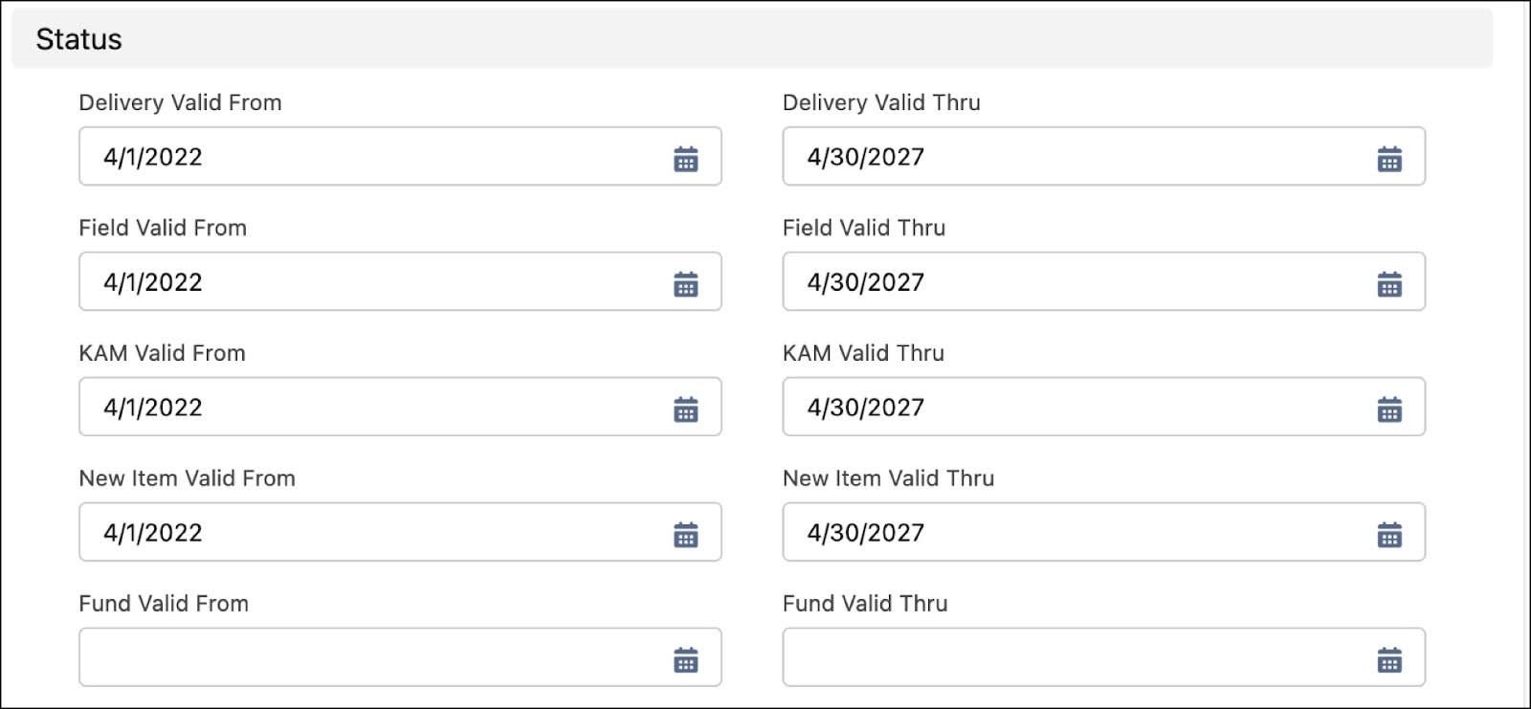This screenshot has height=709, width=1531.
Task: Edit the New Item Valid From date
Action: point(373,533)
